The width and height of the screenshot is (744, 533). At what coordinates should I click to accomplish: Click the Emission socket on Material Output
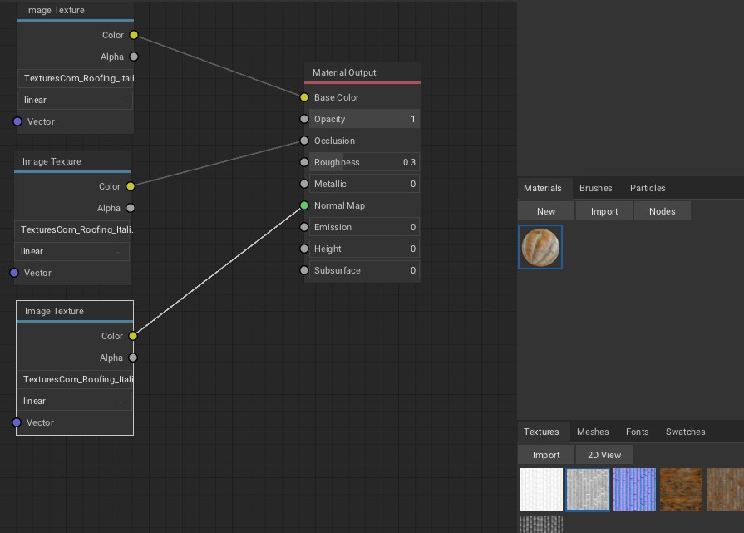(x=304, y=227)
